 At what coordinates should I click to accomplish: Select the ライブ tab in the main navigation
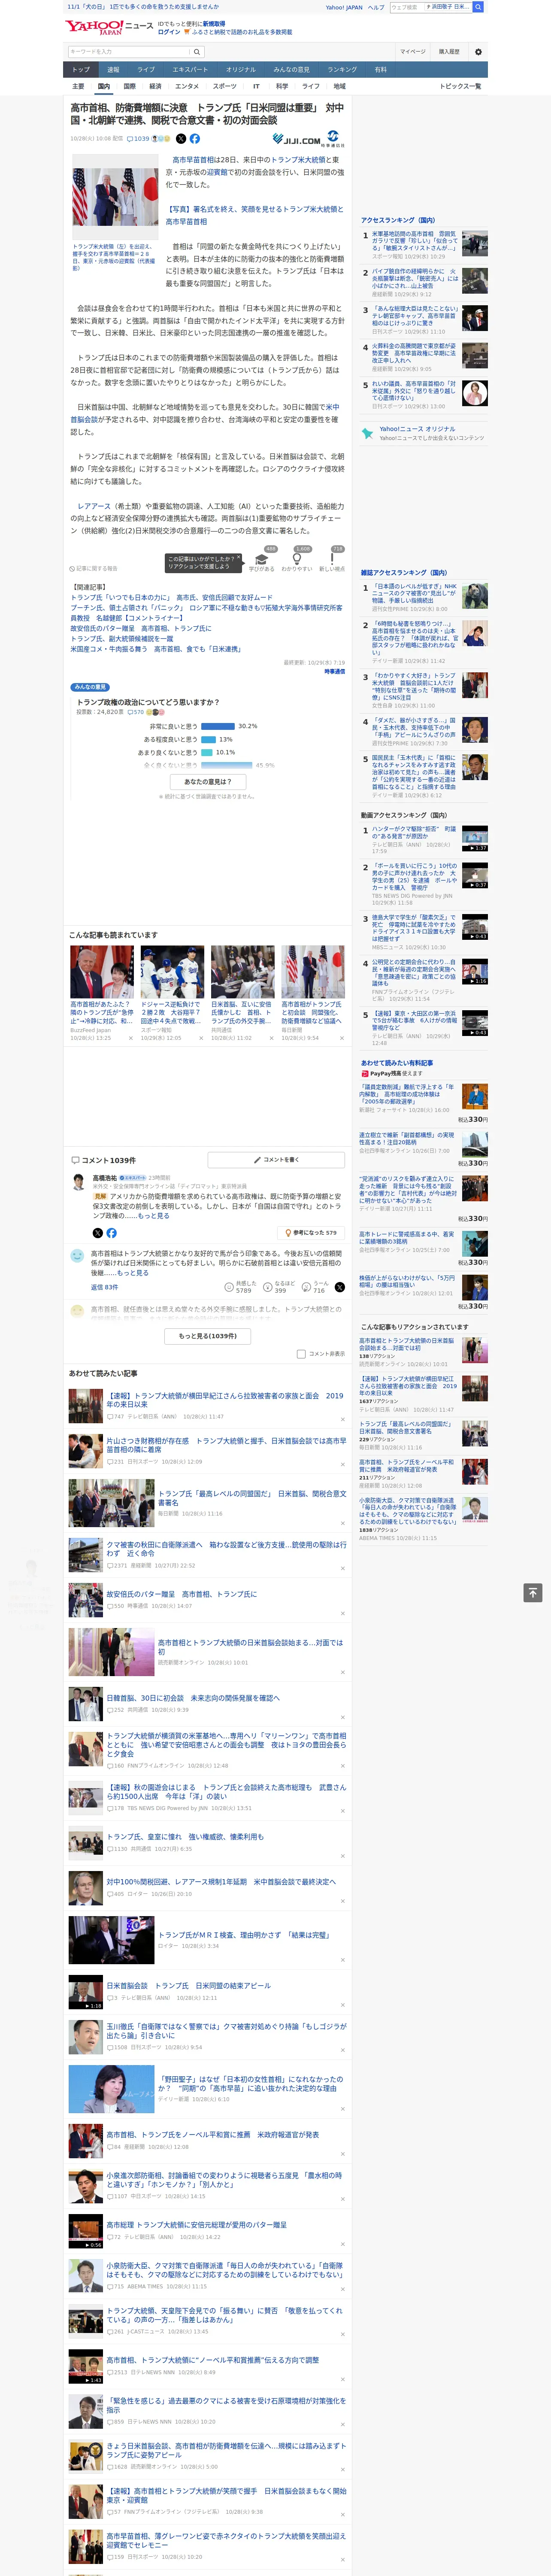pos(146,70)
